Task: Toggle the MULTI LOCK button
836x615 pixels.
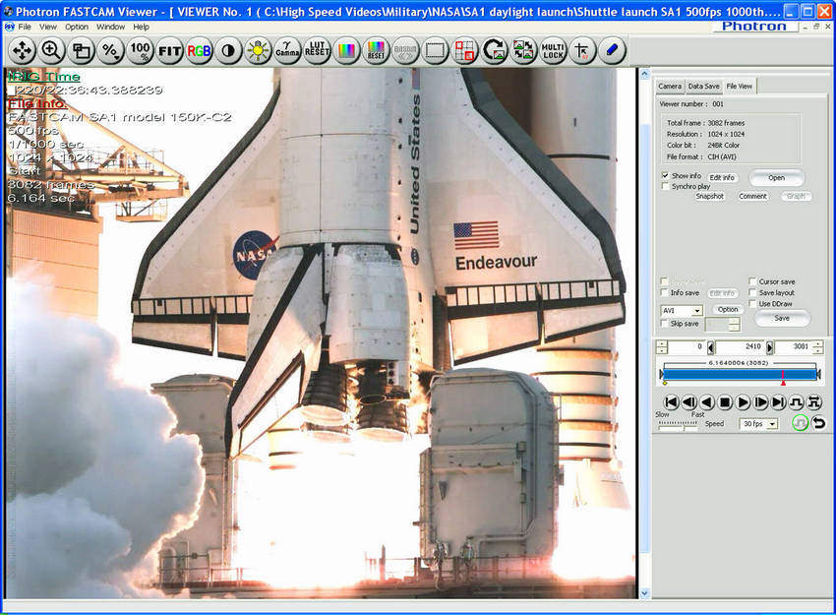Action: coord(553,51)
